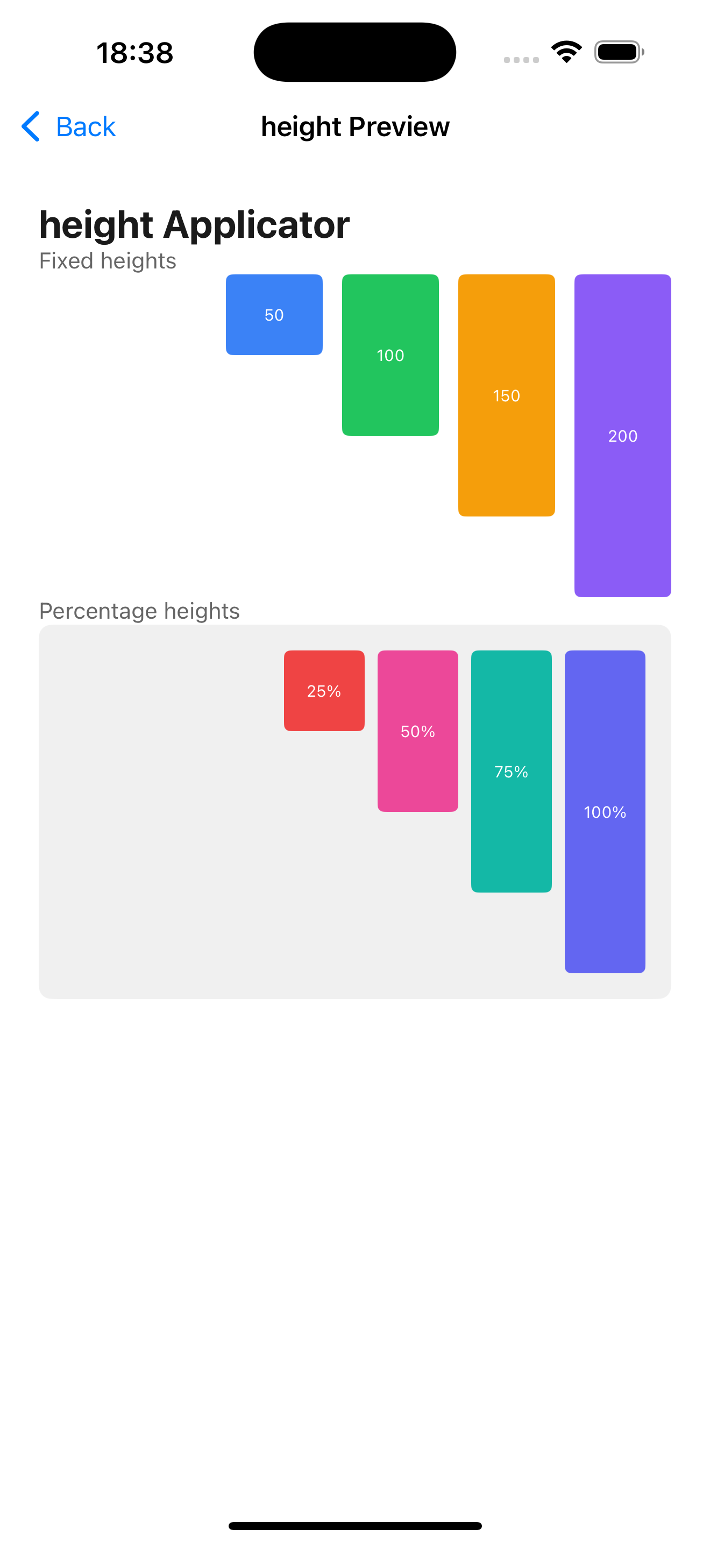Screen dimensions: 710x1543
Task: Select the blue 50 height box
Action: click(x=274, y=315)
